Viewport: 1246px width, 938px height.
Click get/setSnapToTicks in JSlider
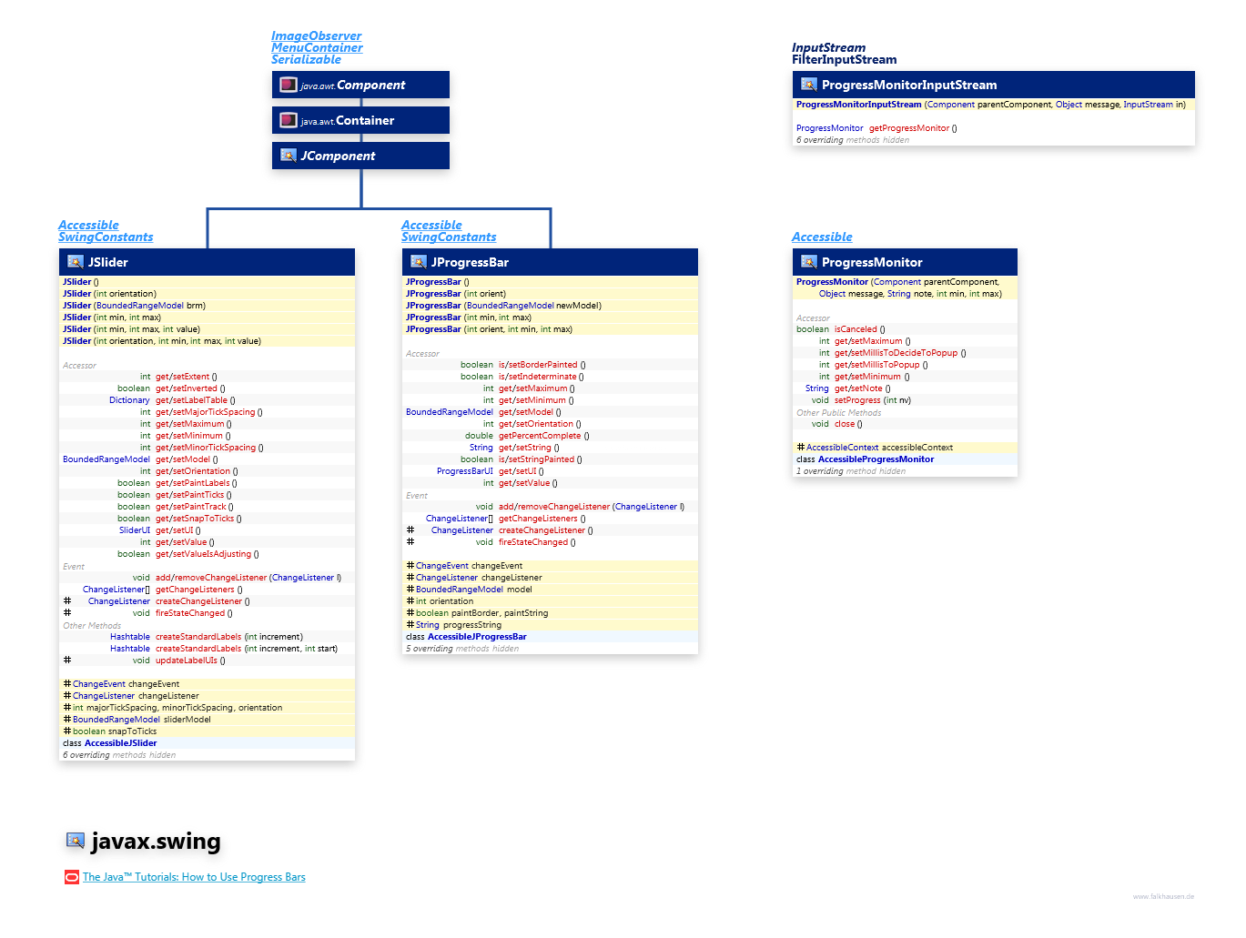pyautogui.click(x=195, y=519)
